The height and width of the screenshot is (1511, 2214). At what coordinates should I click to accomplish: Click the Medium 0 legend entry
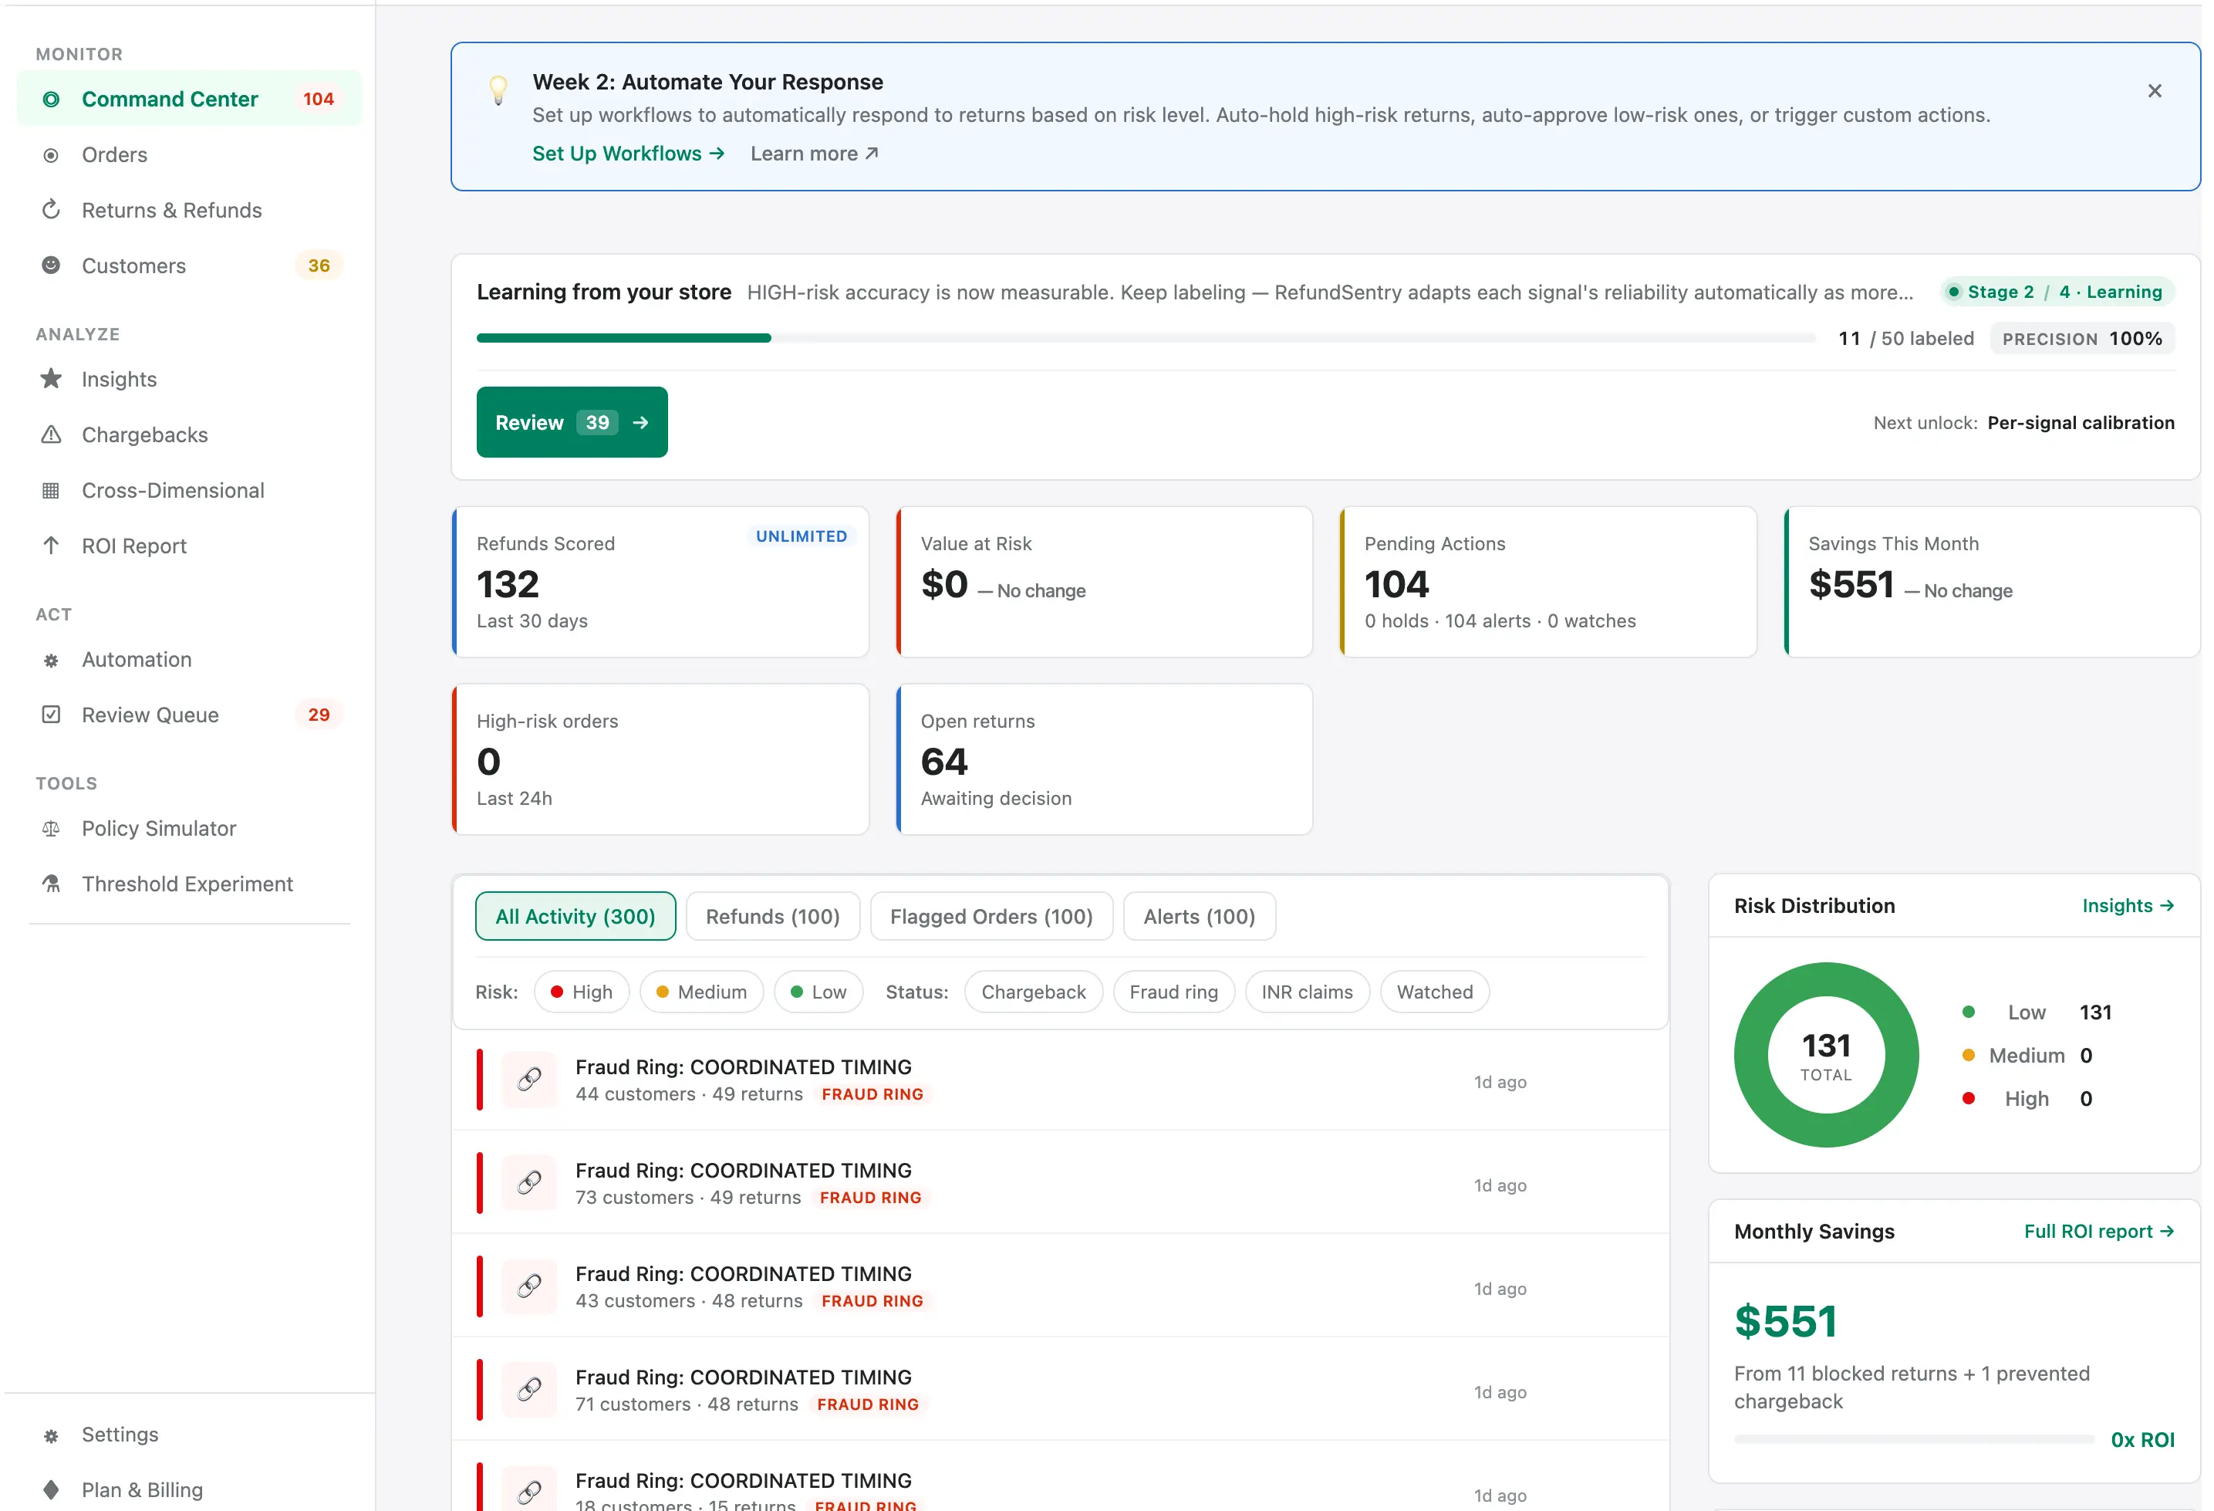pos(2027,1056)
